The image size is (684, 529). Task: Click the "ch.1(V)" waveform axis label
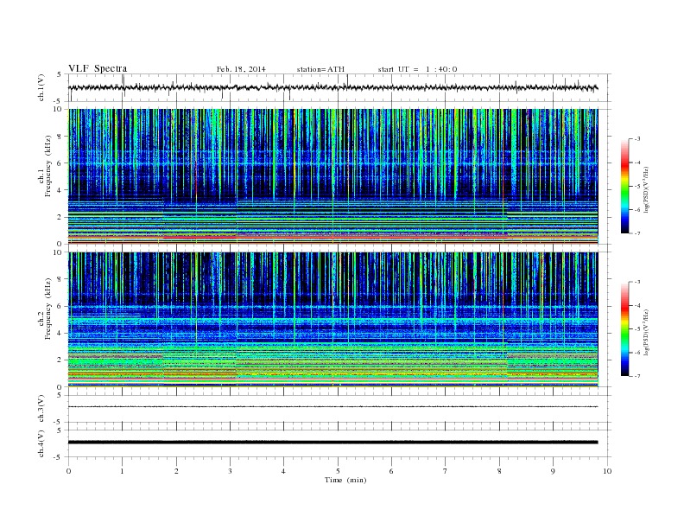click(41, 88)
